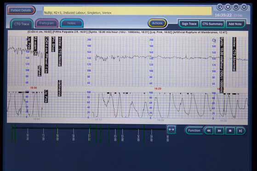Screen dimensions: 257x171
Task: Open the CTG Summary
Action: coord(212,24)
